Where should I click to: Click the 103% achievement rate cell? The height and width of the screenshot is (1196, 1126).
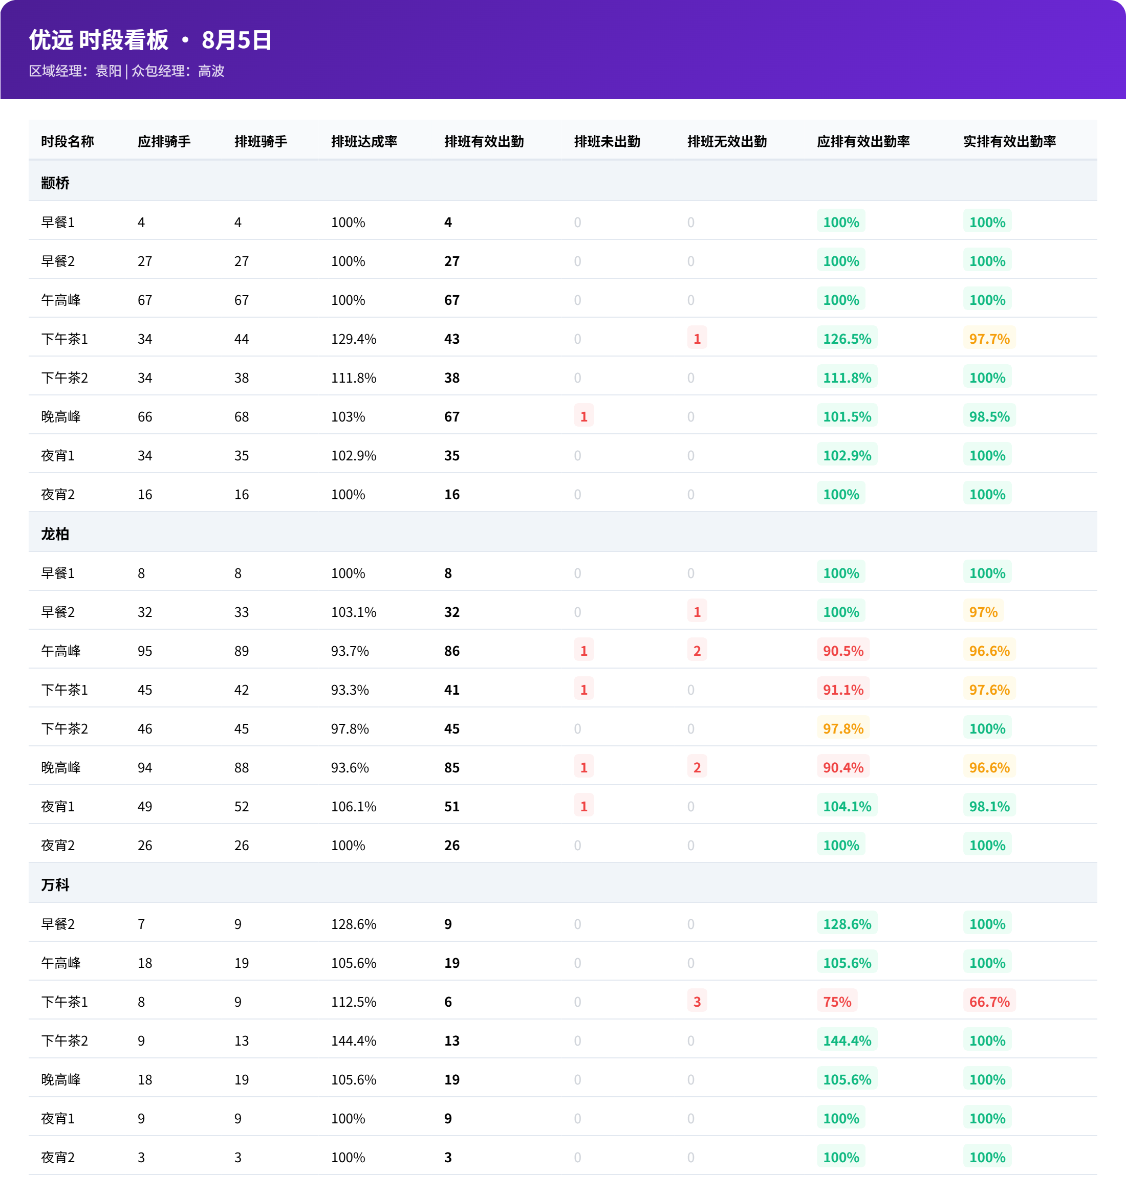(x=348, y=416)
